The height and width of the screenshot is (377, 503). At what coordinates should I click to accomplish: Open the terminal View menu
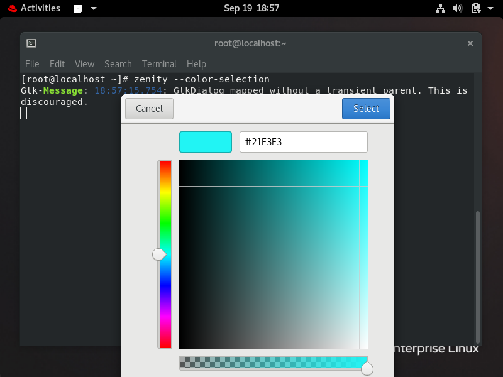click(84, 64)
